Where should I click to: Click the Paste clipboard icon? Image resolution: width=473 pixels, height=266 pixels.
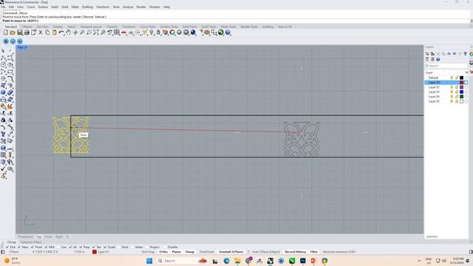click(x=54, y=33)
